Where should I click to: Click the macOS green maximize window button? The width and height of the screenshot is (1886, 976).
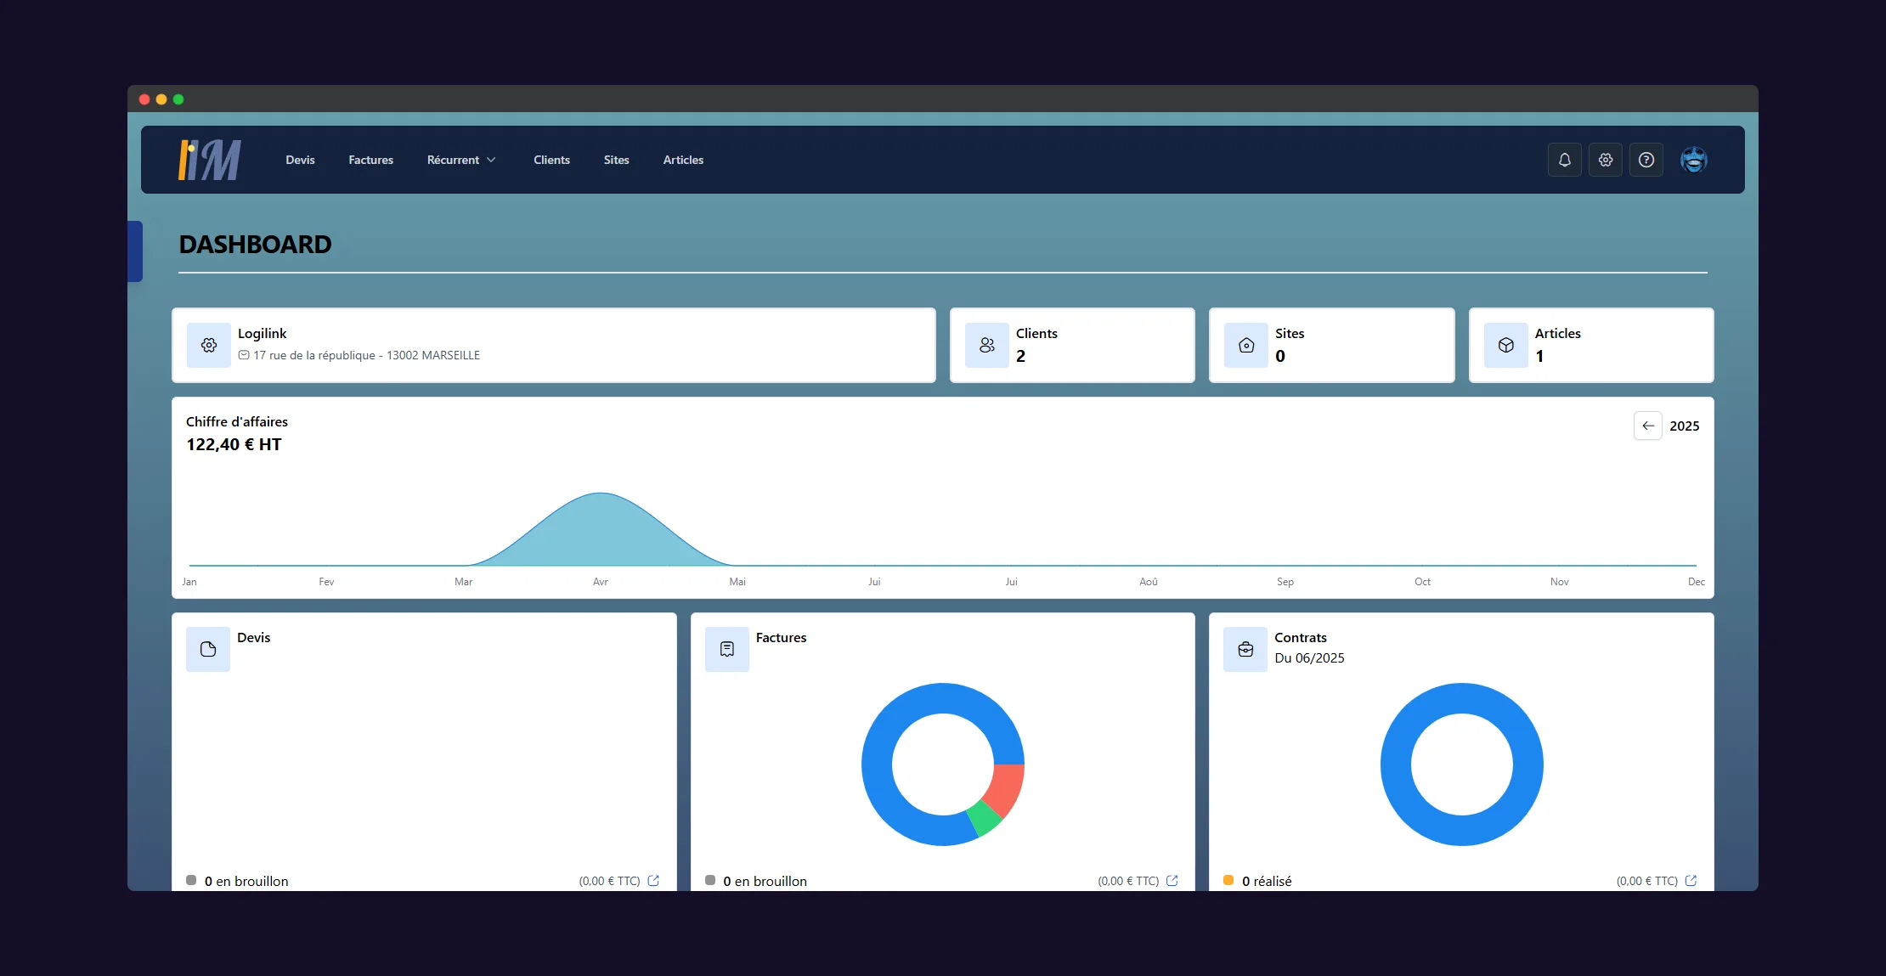pyautogui.click(x=178, y=99)
